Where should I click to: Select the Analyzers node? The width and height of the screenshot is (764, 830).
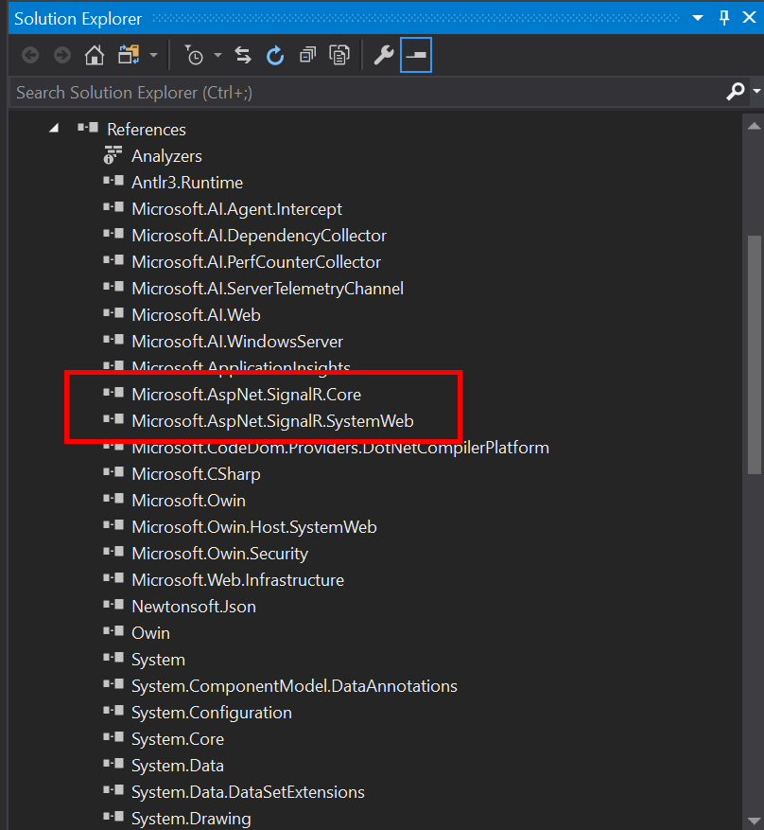pos(166,156)
